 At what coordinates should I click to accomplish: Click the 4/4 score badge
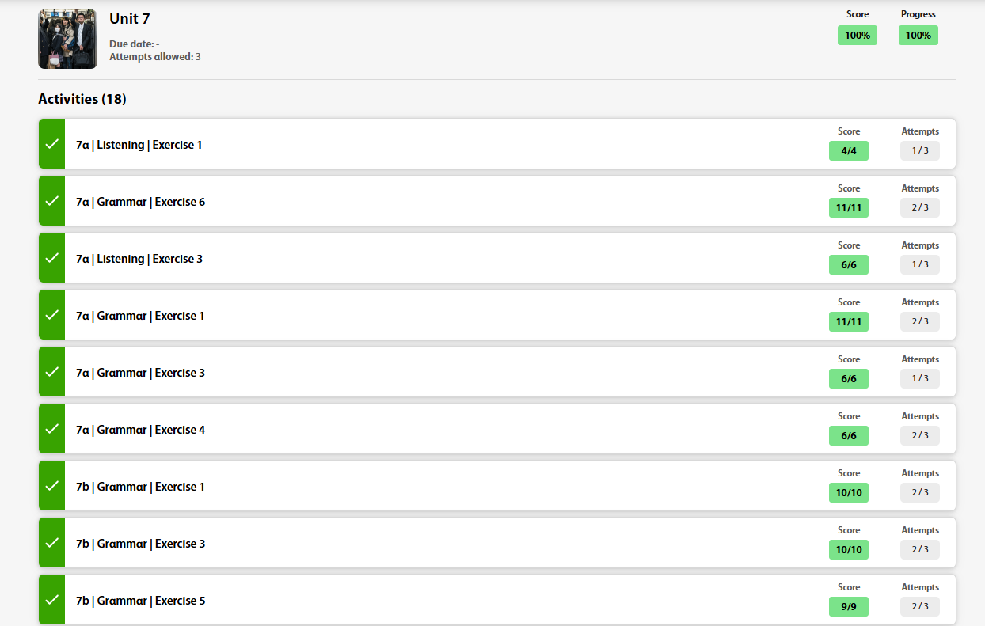coord(849,150)
